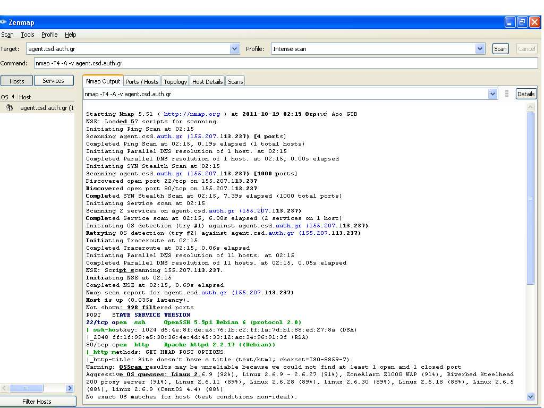Image resolution: width=544 pixels, height=408 pixels.
Task: Open the Scan menu
Action: click(7, 35)
